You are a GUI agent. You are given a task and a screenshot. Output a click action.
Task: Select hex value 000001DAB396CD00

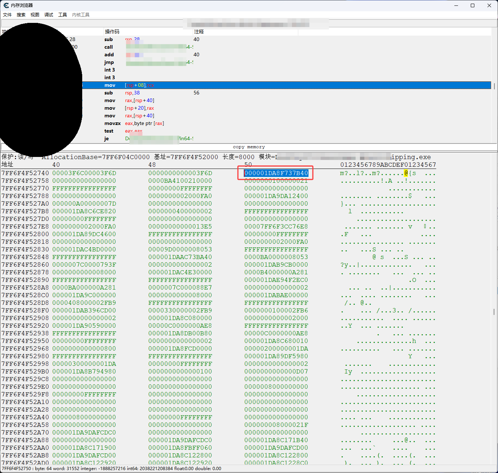click(x=84, y=311)
